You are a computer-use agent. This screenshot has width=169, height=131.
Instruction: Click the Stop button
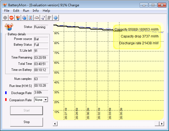[27, 122]
